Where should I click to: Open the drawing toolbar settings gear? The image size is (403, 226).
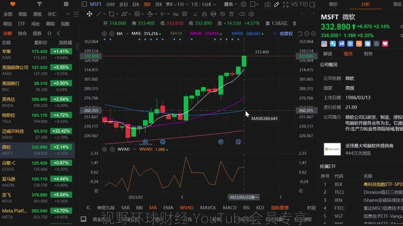coord(251,14)
